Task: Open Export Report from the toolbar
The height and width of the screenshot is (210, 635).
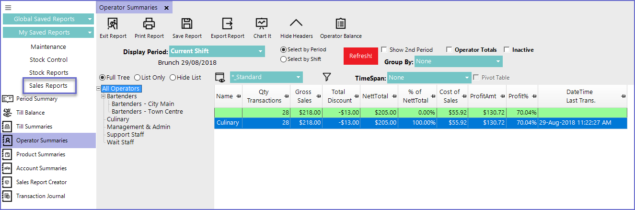Action: 227,24
